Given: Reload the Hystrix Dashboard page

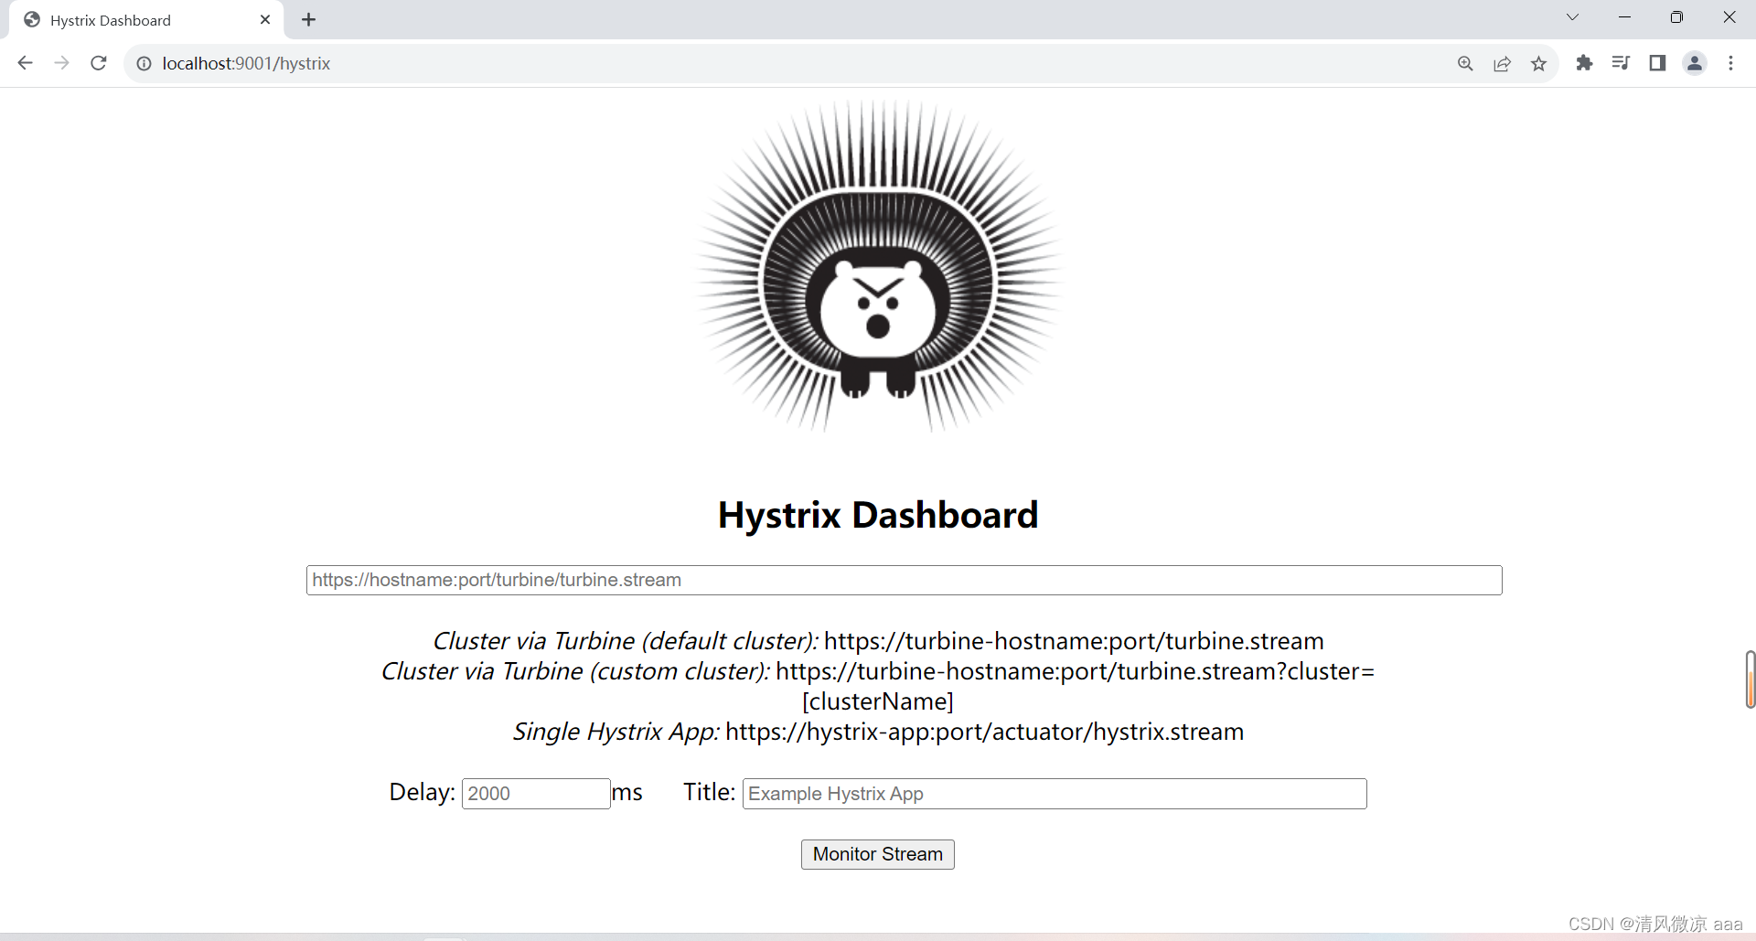Looking at the screenshot, I should [99, 63].
